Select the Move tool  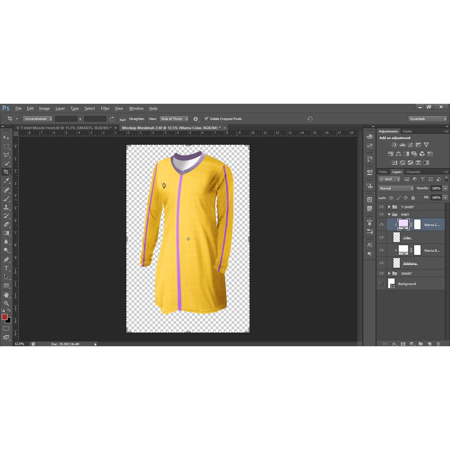[x=6, y=138]
